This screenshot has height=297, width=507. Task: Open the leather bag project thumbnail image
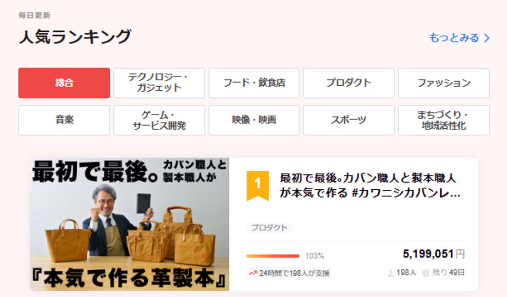pos(129,224)
